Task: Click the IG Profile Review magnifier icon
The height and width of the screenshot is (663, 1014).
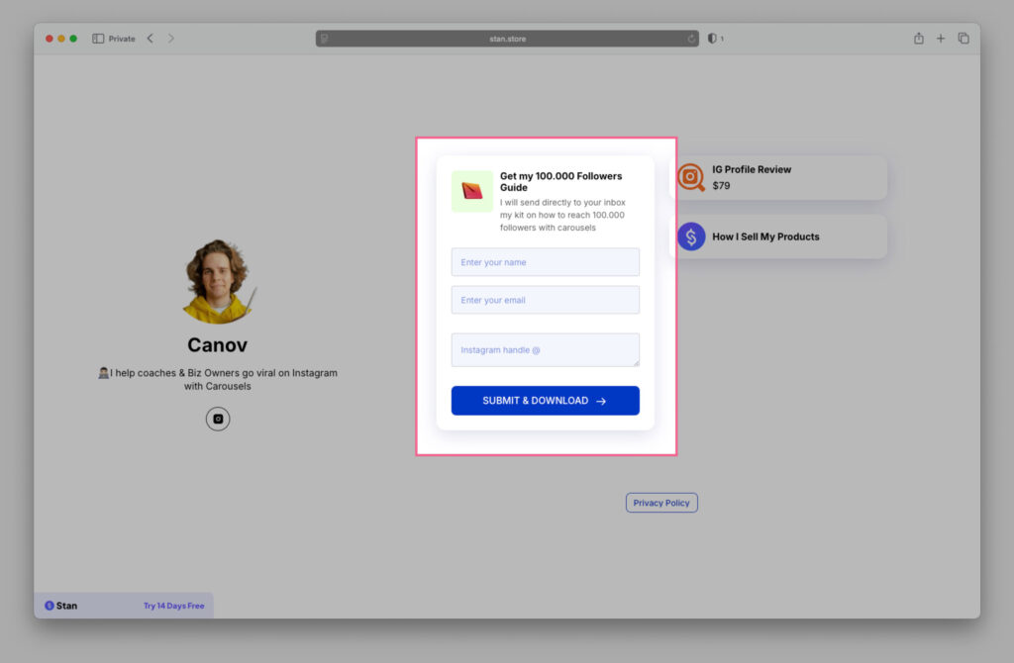Action: coord(691,177)
